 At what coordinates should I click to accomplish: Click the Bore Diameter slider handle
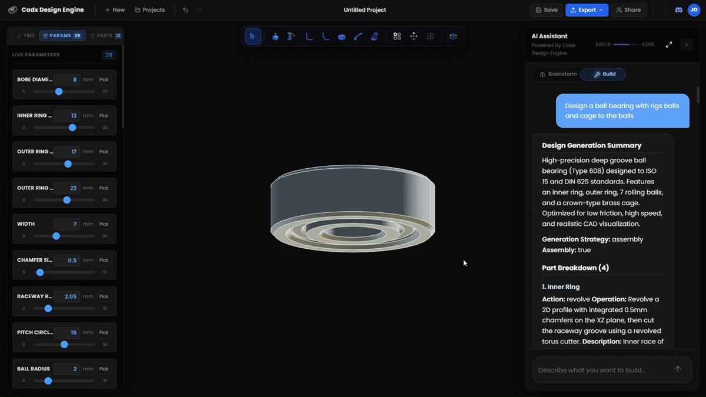point(59,92)
